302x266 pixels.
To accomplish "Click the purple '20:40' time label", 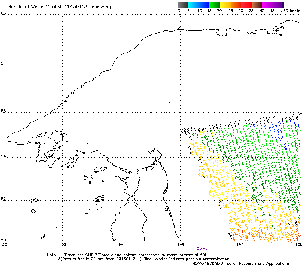I will click(202, 248).
